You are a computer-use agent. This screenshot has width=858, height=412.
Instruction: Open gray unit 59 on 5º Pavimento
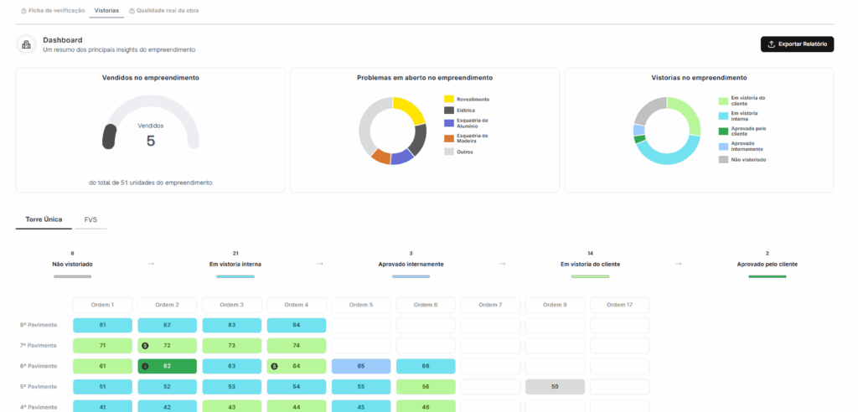(555, 387)
